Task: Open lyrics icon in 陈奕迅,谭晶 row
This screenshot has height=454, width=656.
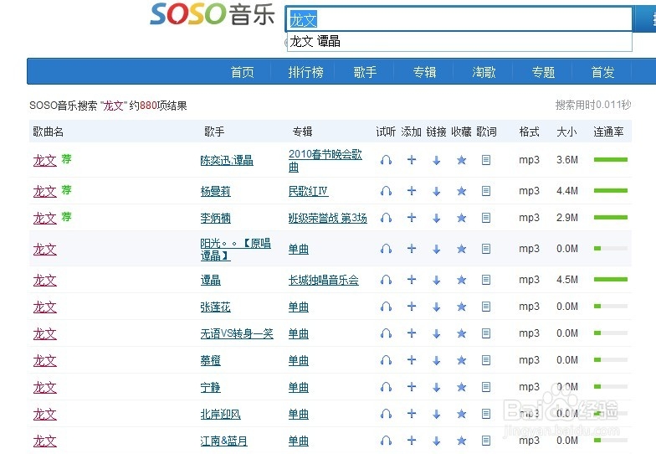Action: point(486,159)
